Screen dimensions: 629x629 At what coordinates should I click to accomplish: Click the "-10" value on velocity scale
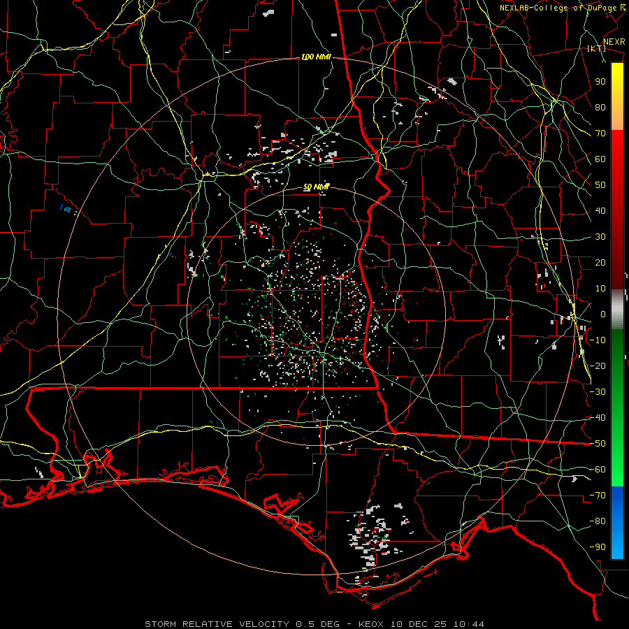(598, 340)
